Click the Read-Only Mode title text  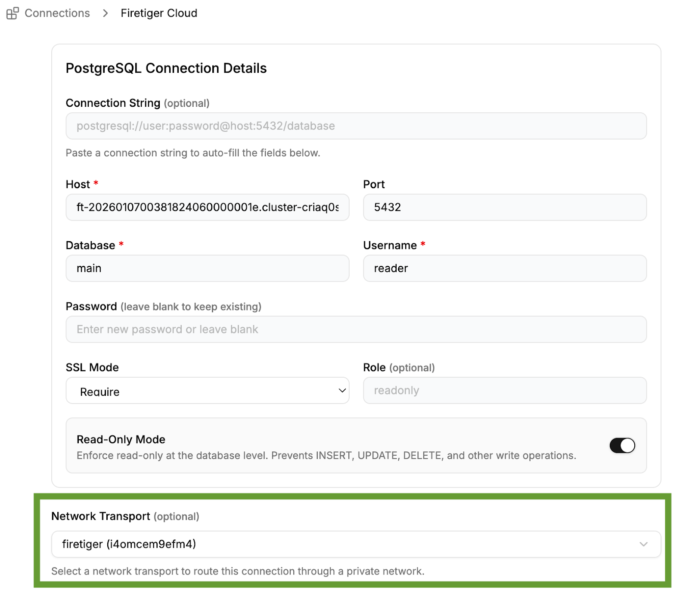click(x=121, y=439)
